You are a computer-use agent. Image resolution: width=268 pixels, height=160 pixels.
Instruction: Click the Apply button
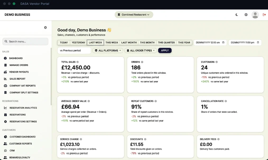[x=165, y=50]
